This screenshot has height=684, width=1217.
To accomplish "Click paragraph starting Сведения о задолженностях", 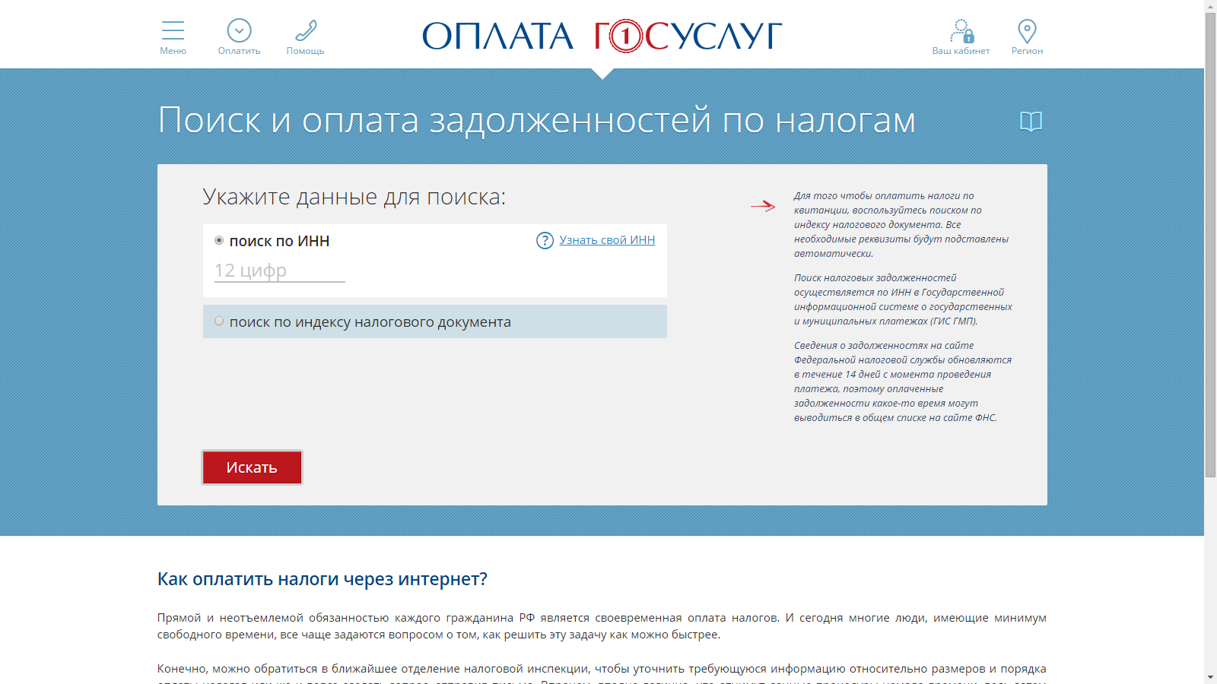I will tap(903, 382).
